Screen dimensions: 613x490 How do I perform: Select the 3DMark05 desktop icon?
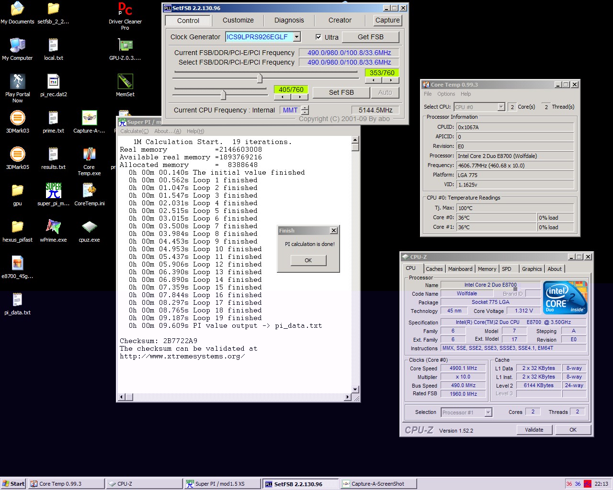(x=17, y=158)
